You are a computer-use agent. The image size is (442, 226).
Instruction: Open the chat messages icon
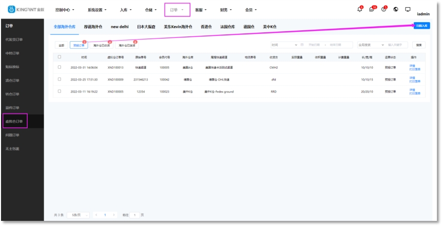[372, 10]
